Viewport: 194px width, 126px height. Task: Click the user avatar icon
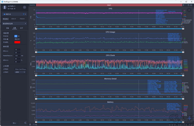pos(5,7)
